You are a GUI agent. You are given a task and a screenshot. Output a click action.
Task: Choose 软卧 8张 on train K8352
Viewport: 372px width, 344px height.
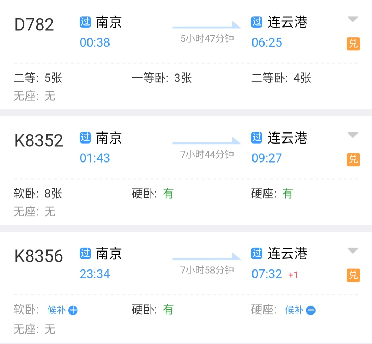38,194
